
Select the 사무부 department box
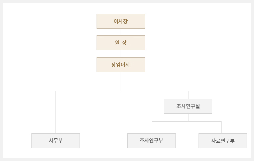point(55,141)
